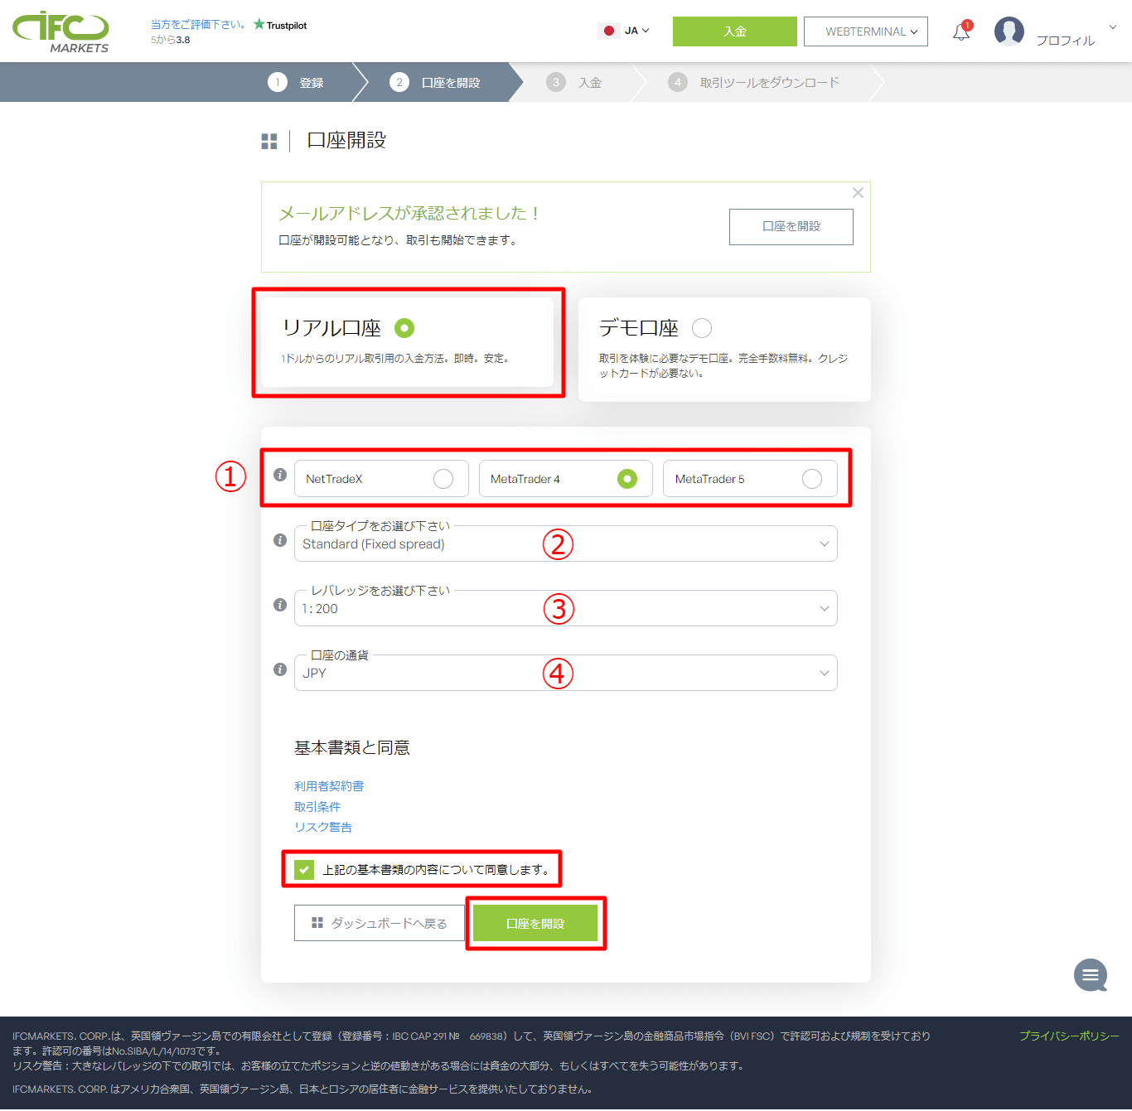1132x1111 pixels.
Task: Open the notification bell
Action: coord(961,32)
